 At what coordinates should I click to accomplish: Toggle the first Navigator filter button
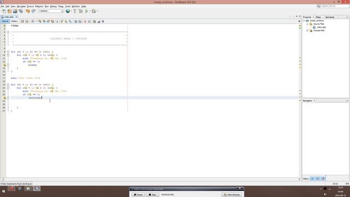pos(312,178)
